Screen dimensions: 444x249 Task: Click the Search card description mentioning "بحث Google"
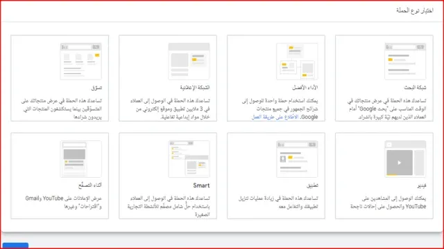(x=387, y=109)
